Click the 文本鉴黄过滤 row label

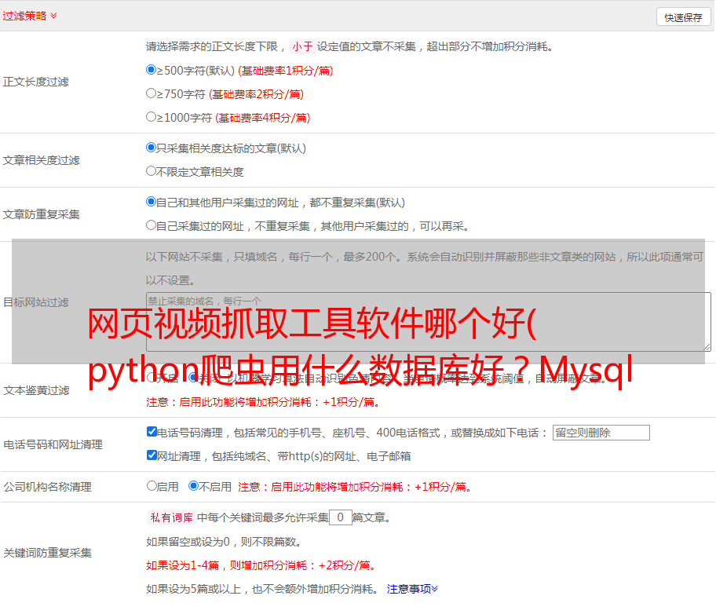(37, 390)
